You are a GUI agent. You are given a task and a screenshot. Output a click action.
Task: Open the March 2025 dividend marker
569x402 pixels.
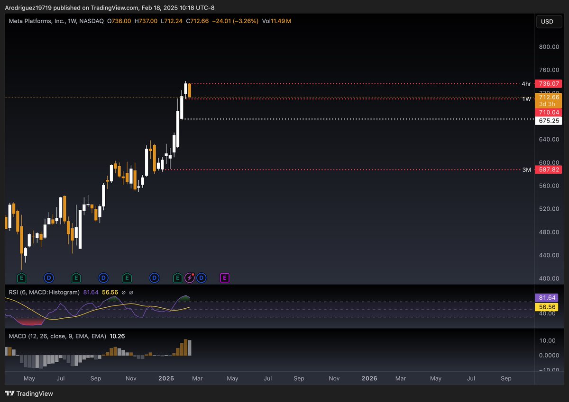[x=201, y=277]
